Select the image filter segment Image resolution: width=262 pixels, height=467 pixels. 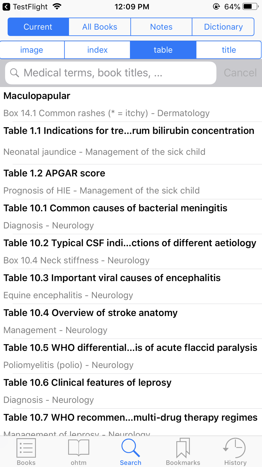tap(32, 50)
